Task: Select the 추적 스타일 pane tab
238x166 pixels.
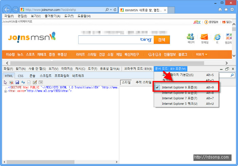Action: click(x=143, y=82)
